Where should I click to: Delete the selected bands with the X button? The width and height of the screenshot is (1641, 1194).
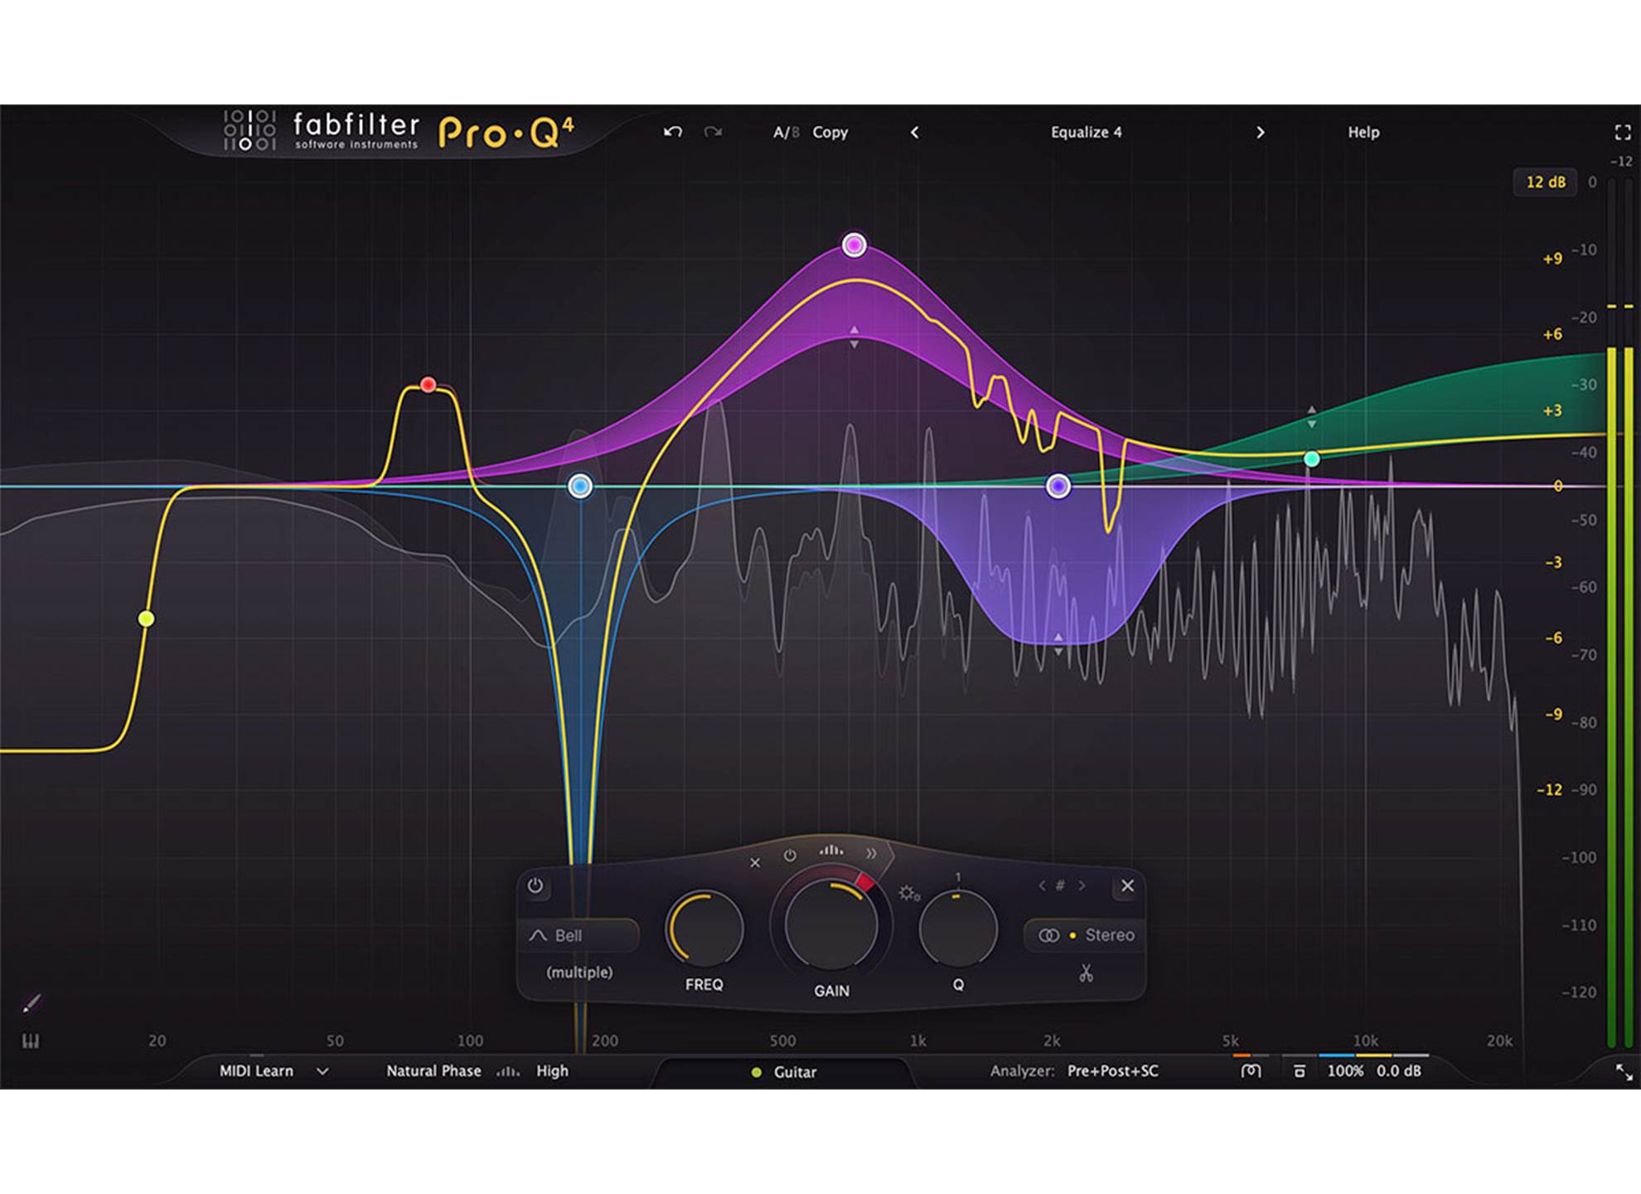[x=1127, y=886]
